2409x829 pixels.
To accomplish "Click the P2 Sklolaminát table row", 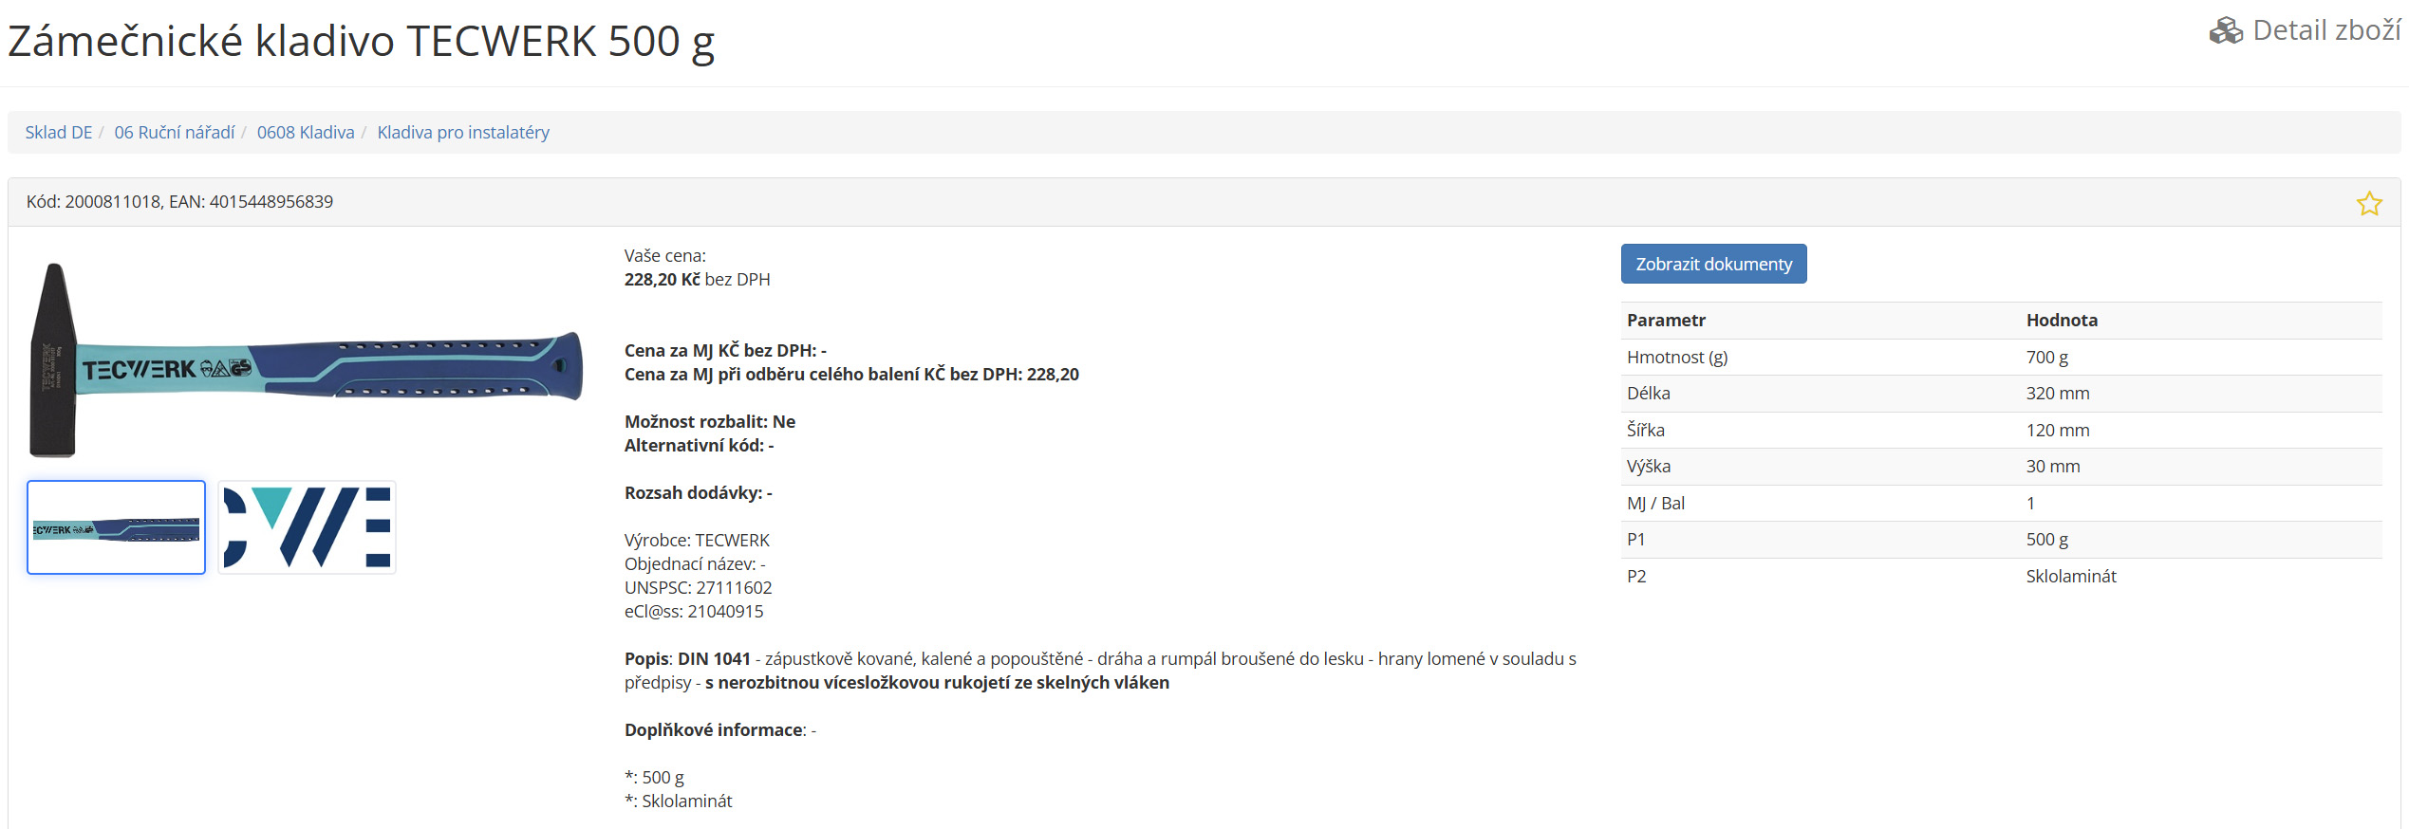I will click(x=2000, y=577).
